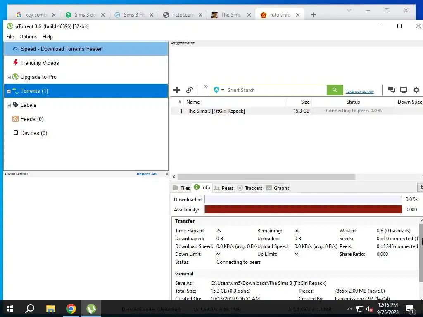This screenshot has width=423, height=317.
Task: Open the search provider shield dropdown
Action: [x=219, y=90]
